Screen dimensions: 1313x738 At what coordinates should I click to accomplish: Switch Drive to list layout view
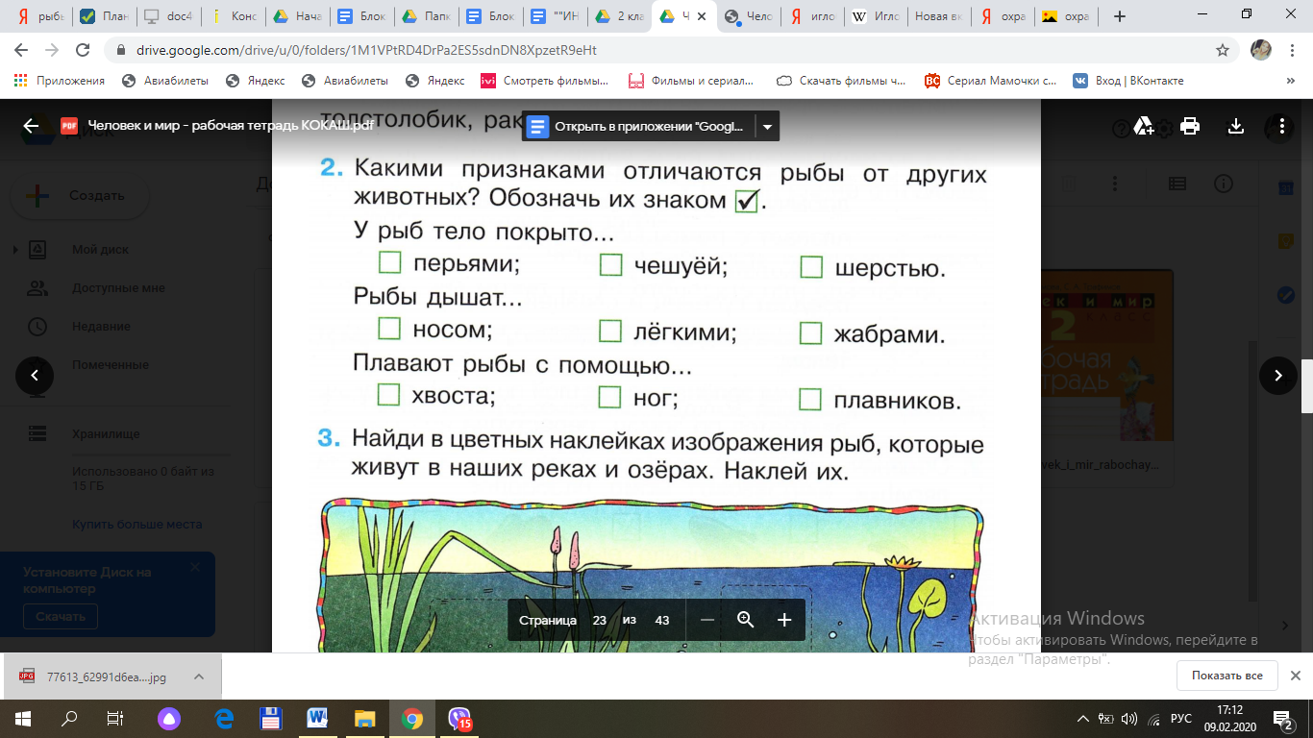click(1177, 184)
